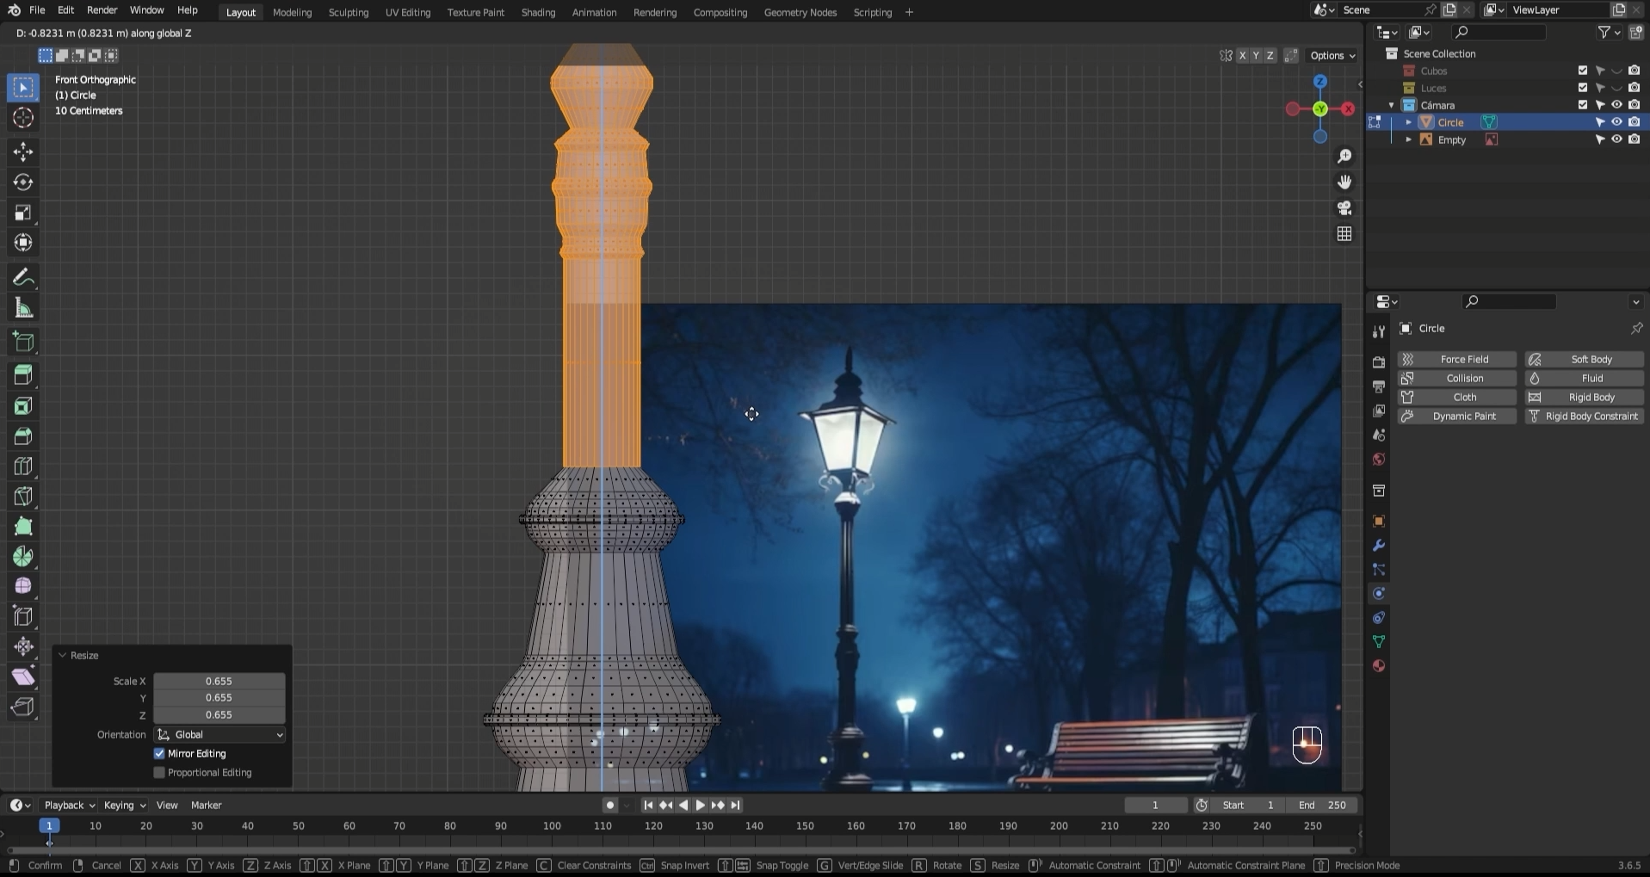1650x877 pixels.
Task: Switch to the Modeling workspace tab
Action: point(293,12)
